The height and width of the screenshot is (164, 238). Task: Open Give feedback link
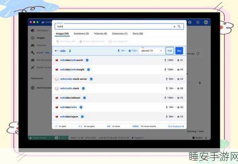176,126
